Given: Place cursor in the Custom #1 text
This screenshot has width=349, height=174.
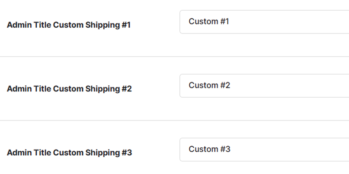Looking at the screenshot, I should (209, 21).
